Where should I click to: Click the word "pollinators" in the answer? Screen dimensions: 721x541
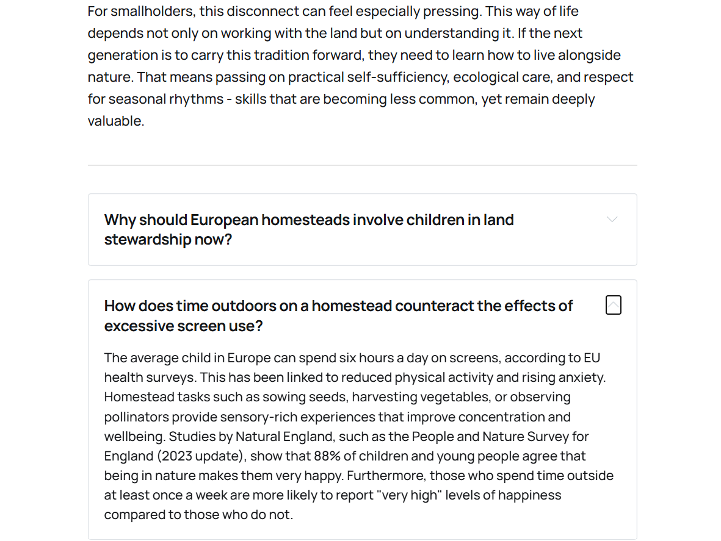(x=136, y=417)
